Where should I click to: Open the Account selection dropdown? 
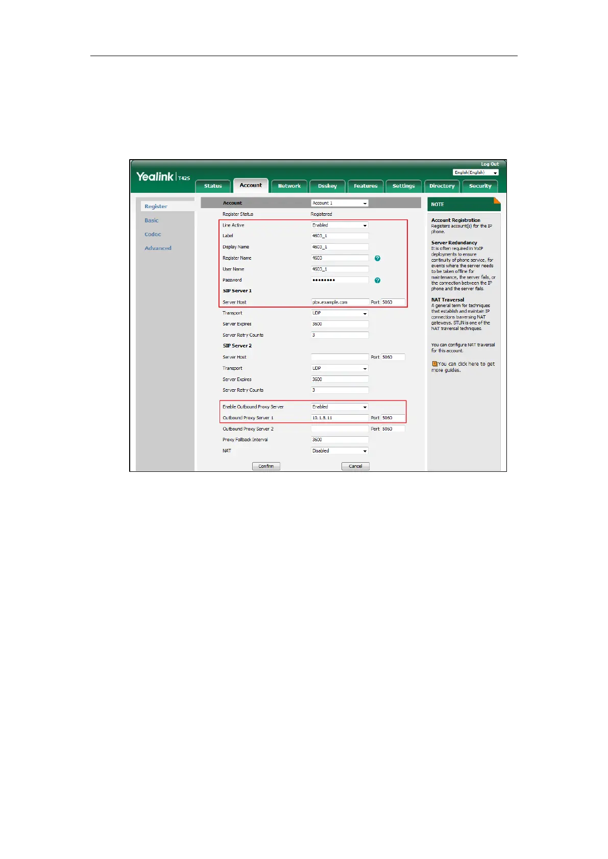[339, 203]
